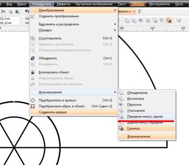Click the Cut scissors icon in toolbar
Screen dimensions: 189x165
point(3,12)
